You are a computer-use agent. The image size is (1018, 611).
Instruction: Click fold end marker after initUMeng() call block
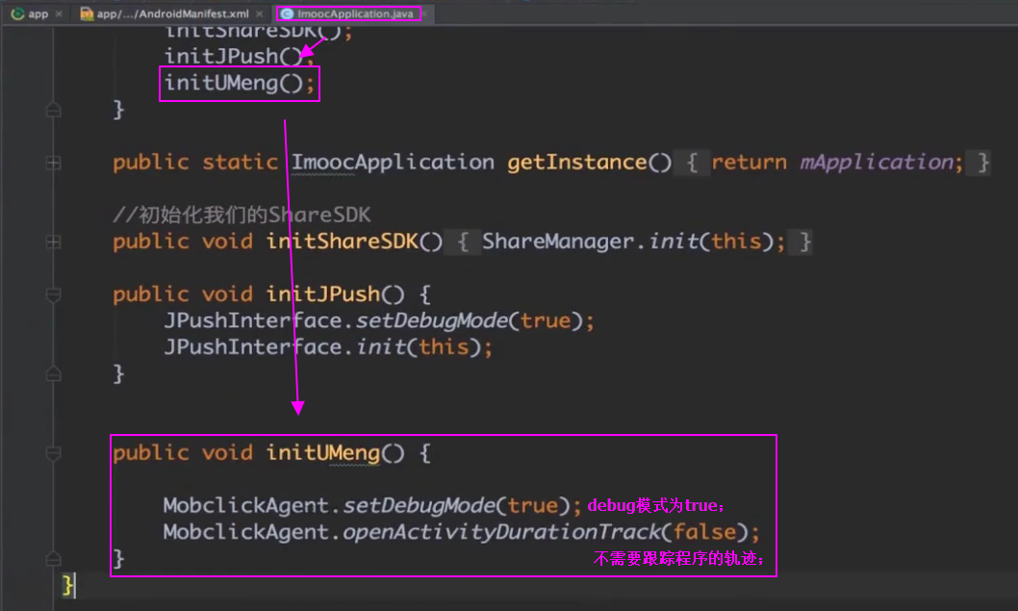[54, 110]
